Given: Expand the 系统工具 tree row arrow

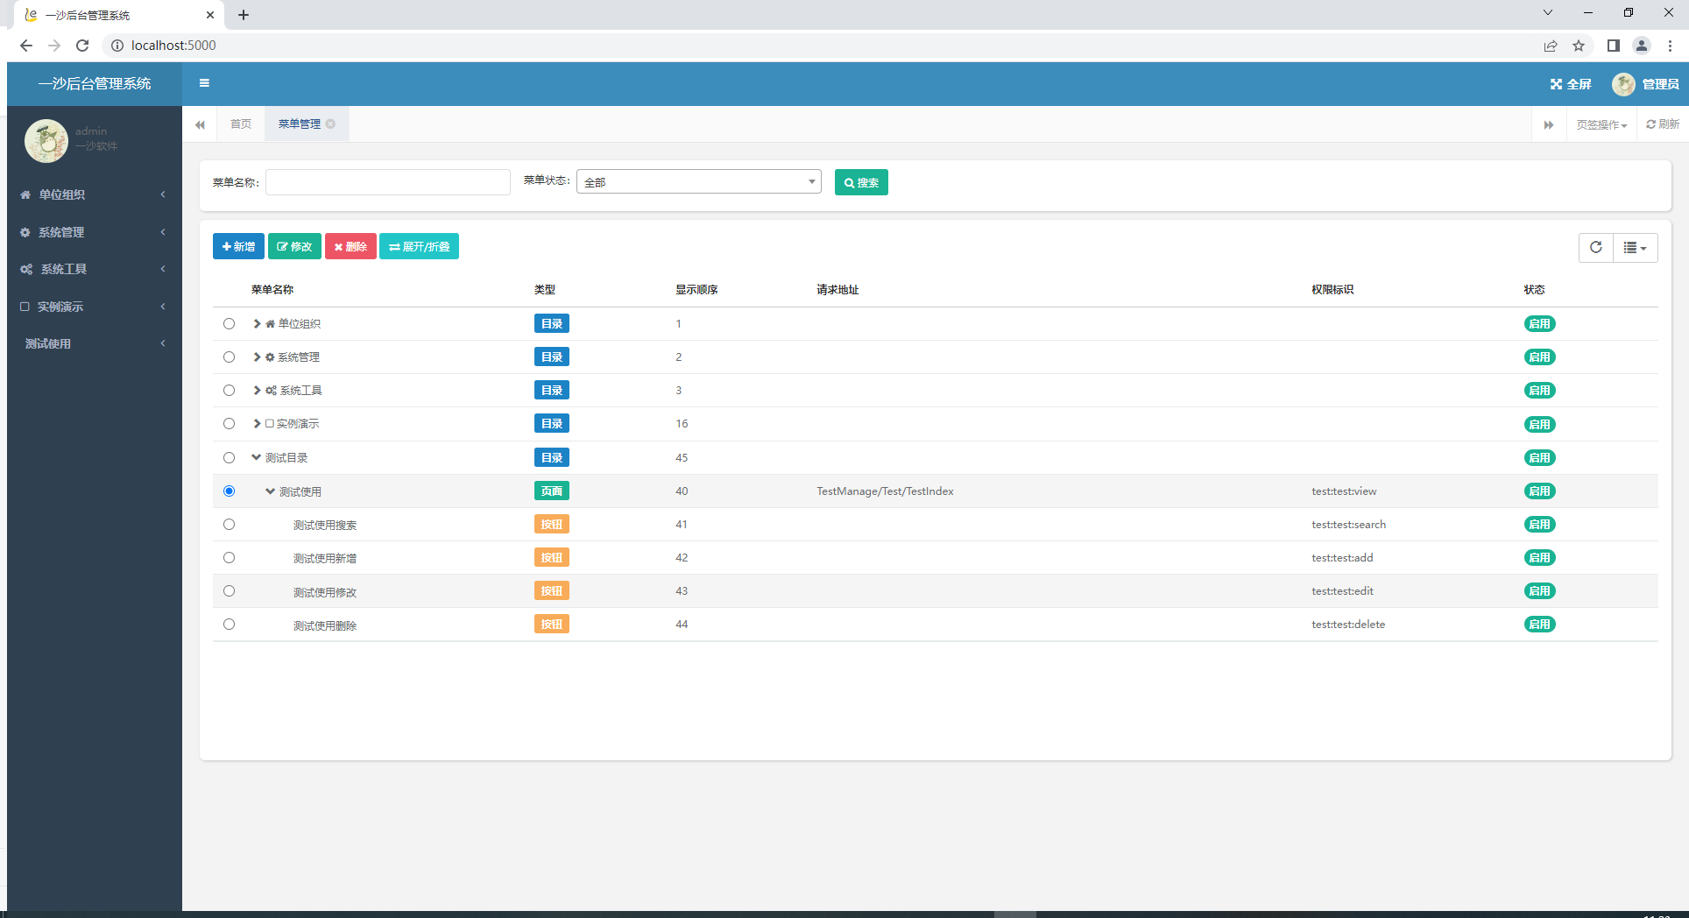Looking at the screenshot, I should pyautogui.click(x=257, y=390).
